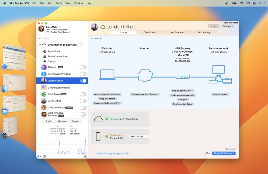Click the add connection plus icon
This screenshot has width=268, height=174.
point(38,156)
